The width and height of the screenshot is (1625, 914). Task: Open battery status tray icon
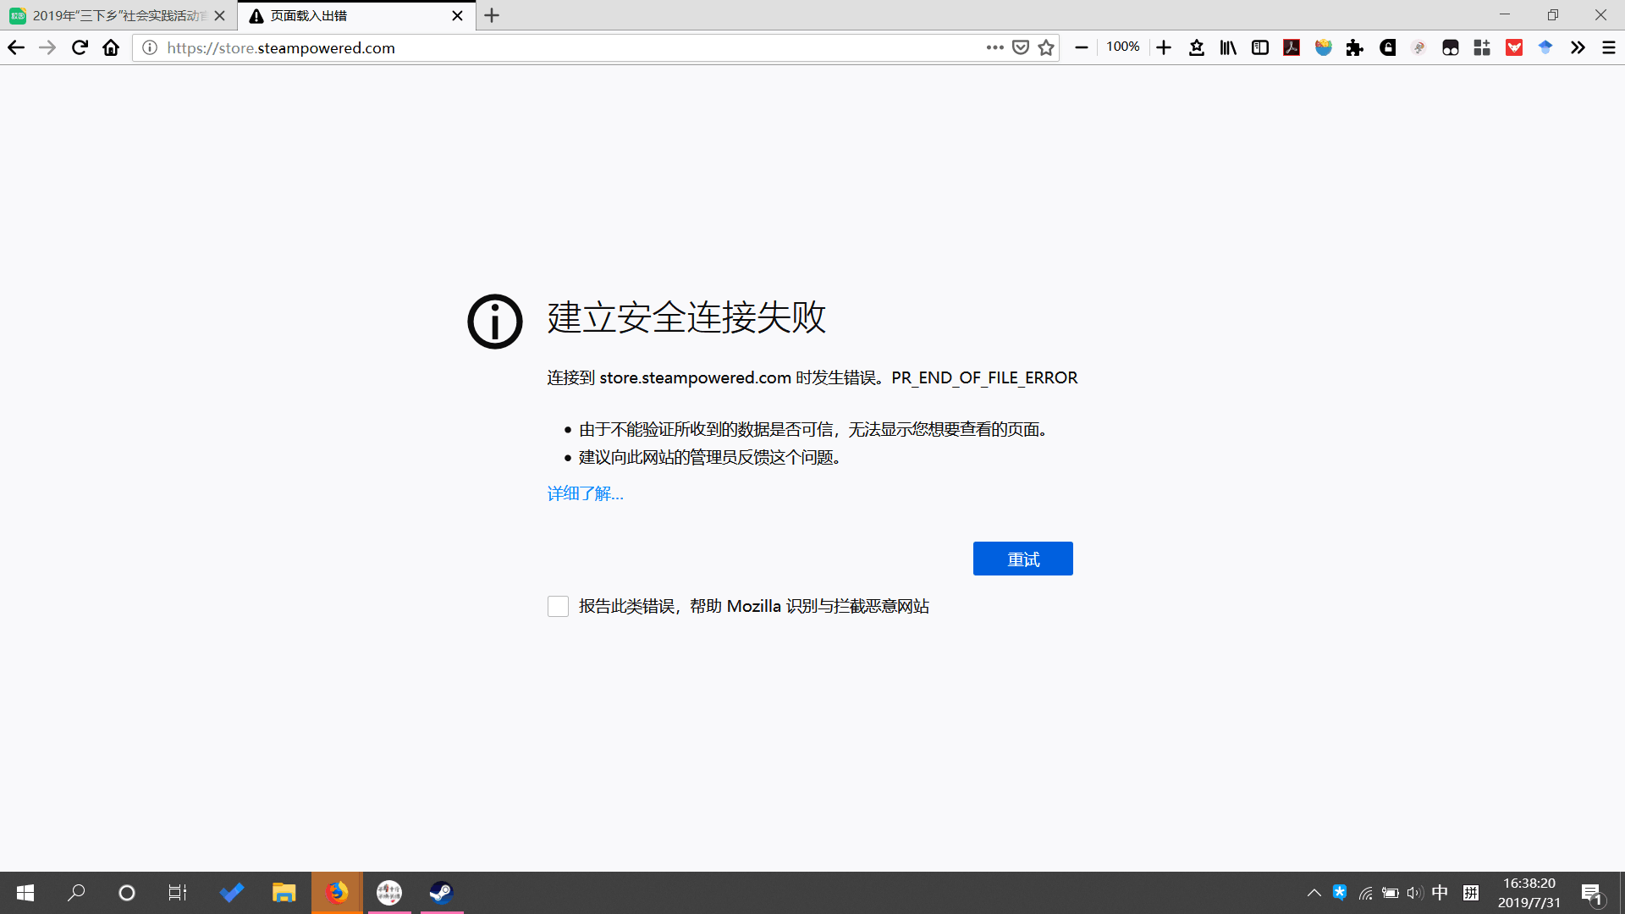pyautogui.click(x=1390, y=893)
